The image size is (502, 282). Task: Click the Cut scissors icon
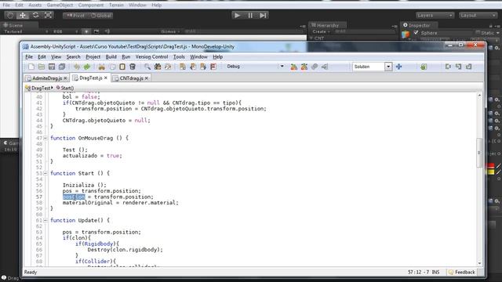101,67
